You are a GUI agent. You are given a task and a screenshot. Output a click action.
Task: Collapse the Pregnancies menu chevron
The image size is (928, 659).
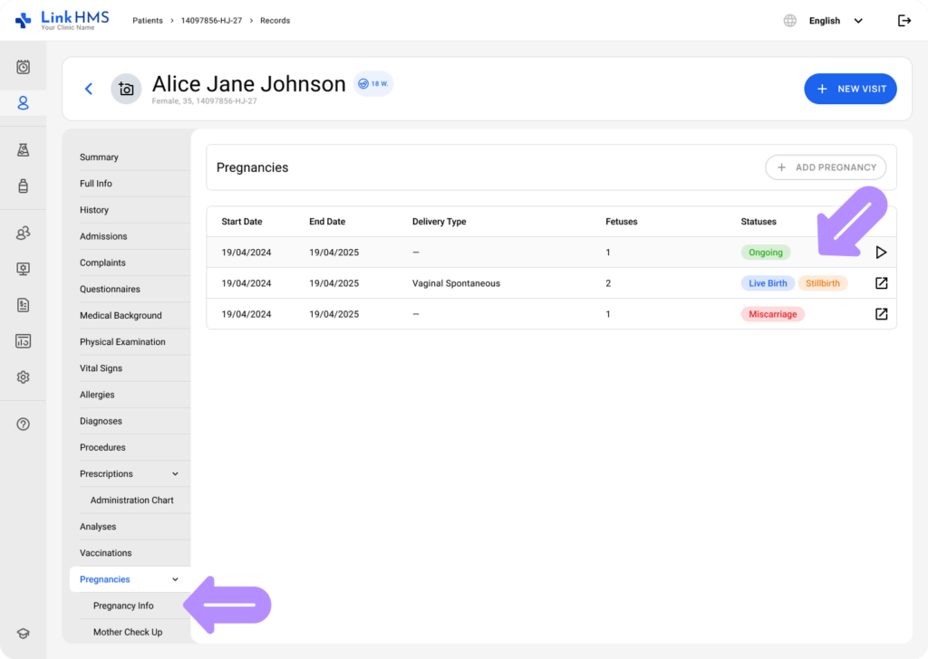tap(176, 579)
